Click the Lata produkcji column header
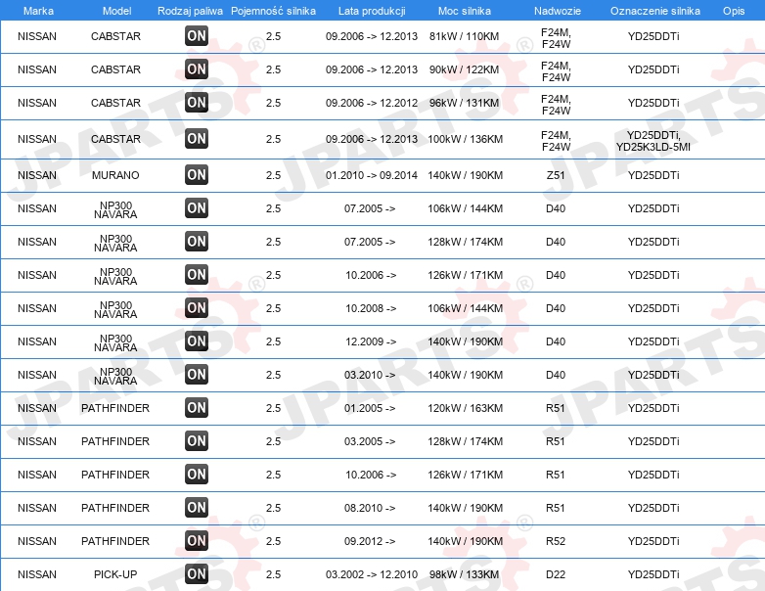This screenshot has width=765, height=591. (372, 11)
